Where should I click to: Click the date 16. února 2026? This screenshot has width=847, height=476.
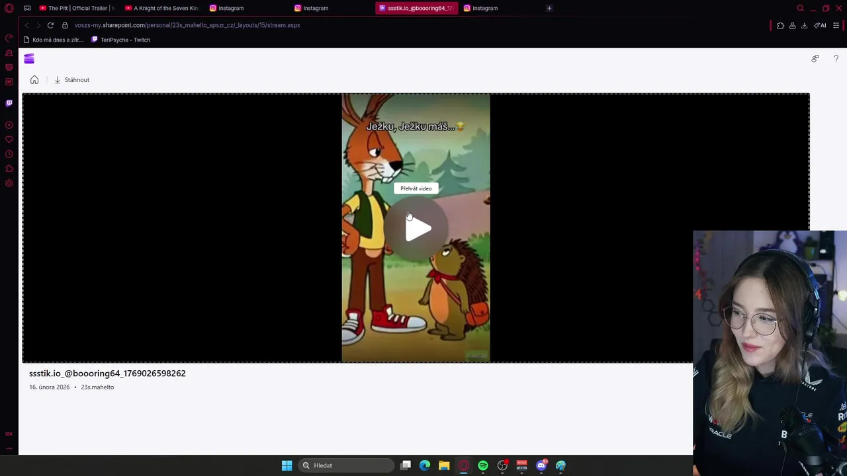click(49, 387)
